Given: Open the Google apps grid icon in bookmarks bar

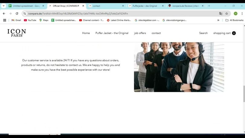Looking at the screenshot, I should (x=5, y=20).
